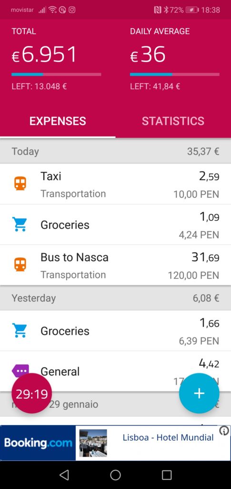Open the ad info icon on the banner

pyautogui.click(x=224, y=431)
